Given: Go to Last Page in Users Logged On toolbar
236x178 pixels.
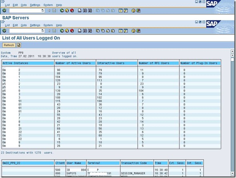Looking at the screenshot, I should point(113,31).
